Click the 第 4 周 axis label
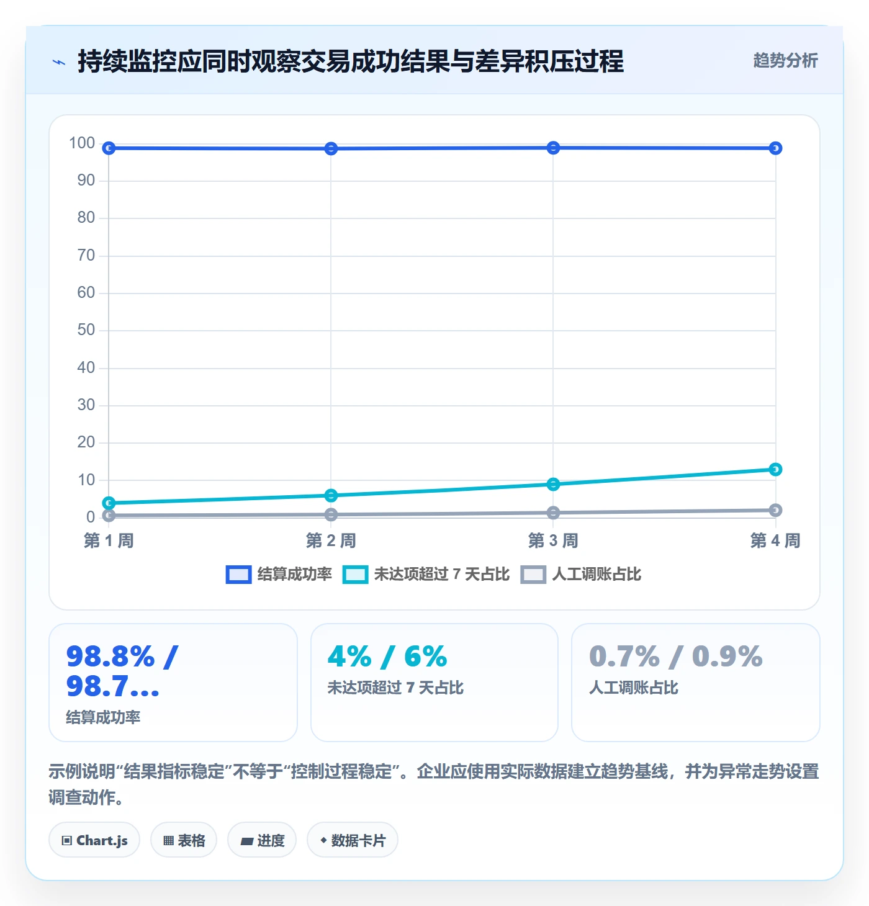 [775, 540]
